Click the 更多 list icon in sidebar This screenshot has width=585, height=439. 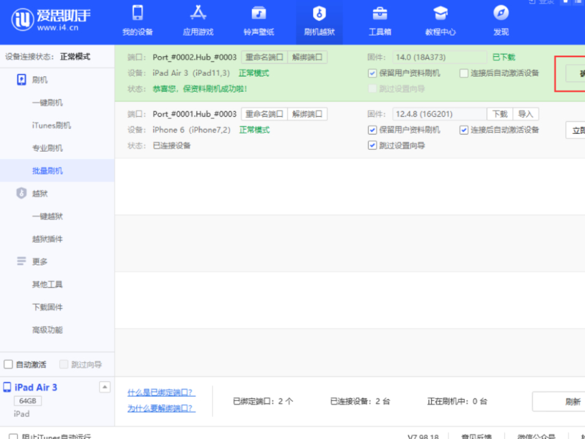(21, 261)
